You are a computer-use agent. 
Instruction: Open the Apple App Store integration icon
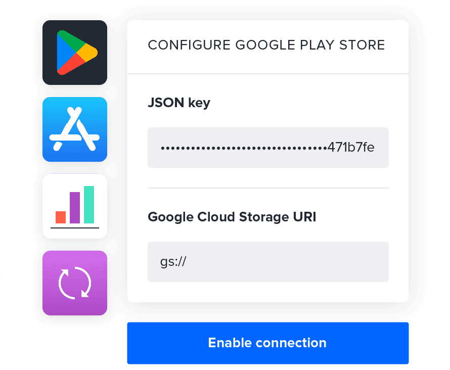[75, 129]
